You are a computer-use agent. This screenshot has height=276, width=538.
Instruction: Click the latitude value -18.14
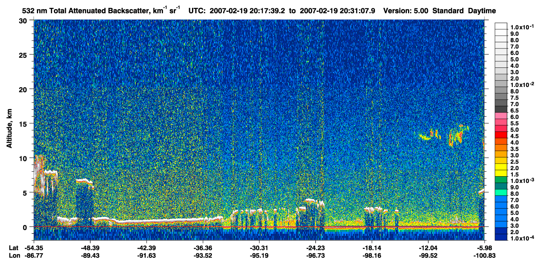coord(372,247)
